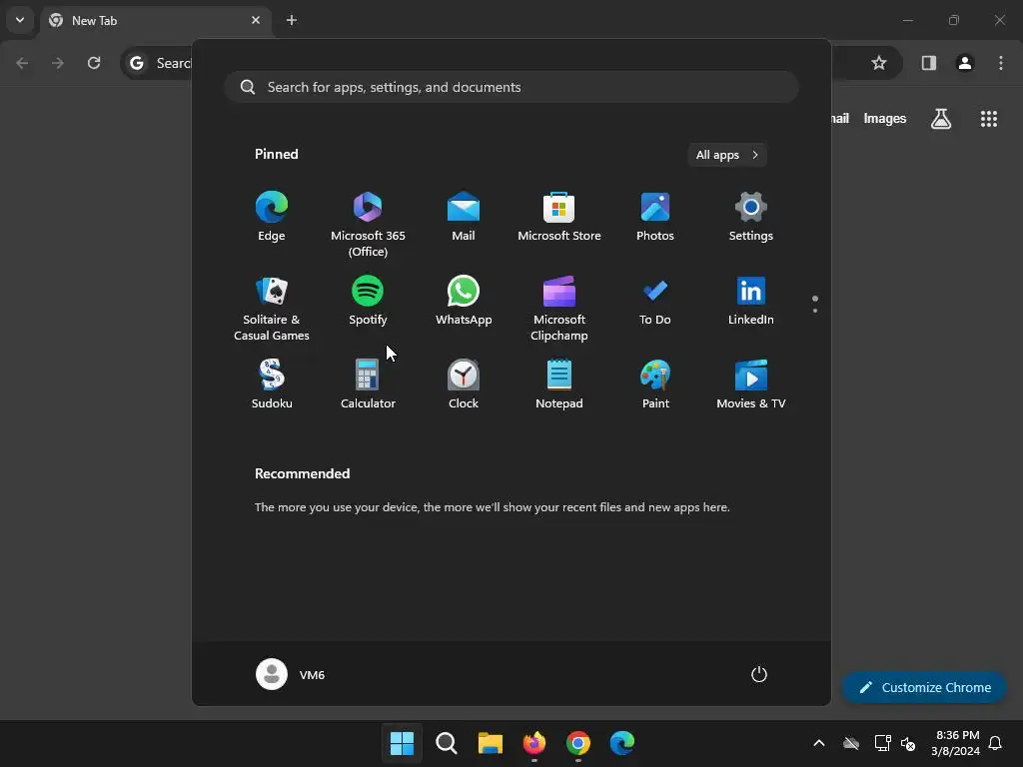1023x767 pixels.
Task: Click the Power button in Start menu
Action: click(759, 674)
